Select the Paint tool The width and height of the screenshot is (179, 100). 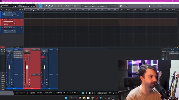(x=52, y=6)
